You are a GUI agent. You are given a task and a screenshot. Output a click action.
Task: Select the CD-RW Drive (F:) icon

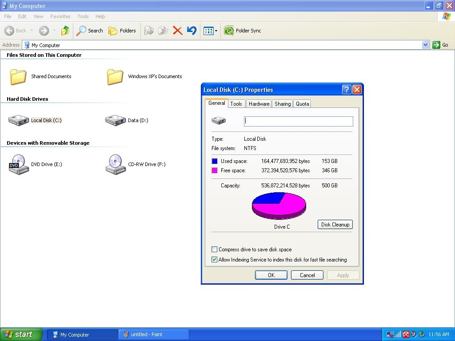coord(116,164)
